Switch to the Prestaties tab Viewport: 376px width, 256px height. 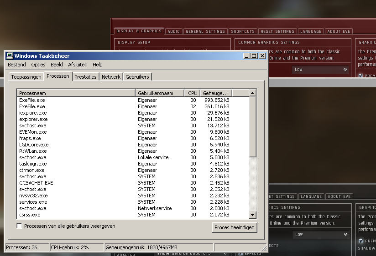pos(85,77)
